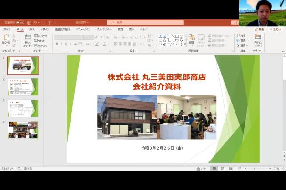The width and height of the screenshot is (286, 190).
Task: Click the Reset (リセット) slide button
Action: point(40,41)
